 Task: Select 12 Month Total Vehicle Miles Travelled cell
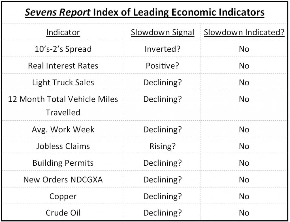pos(63,105)
